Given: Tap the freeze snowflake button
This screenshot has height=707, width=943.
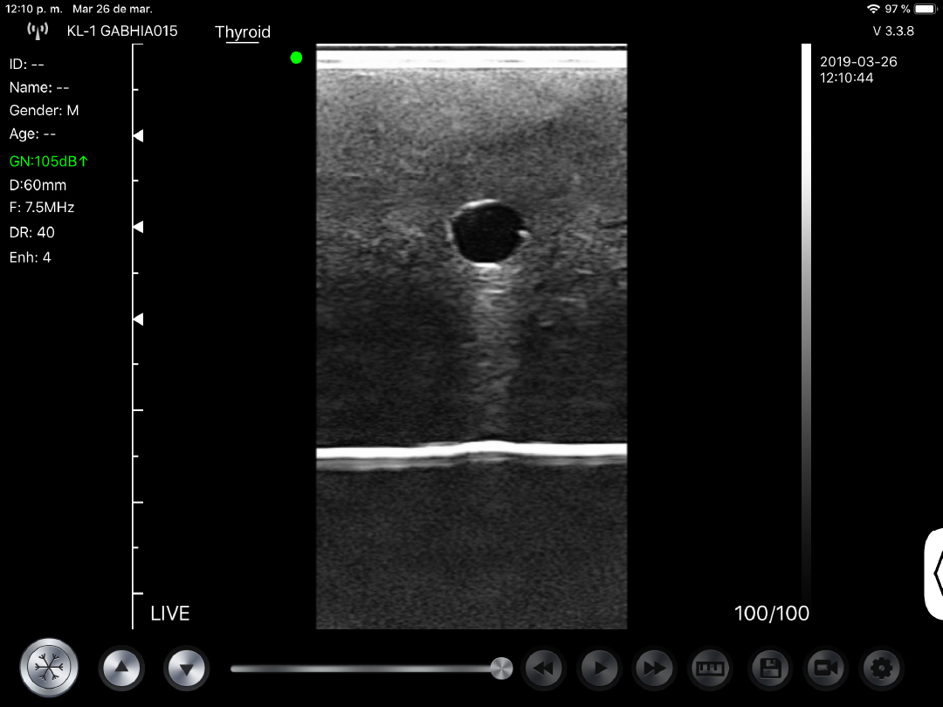Looking at the screenshot, I should point(50,669).
